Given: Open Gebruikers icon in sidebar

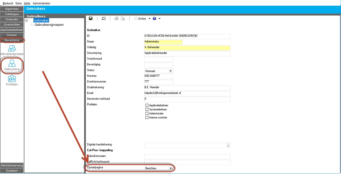Looking at the screenshot, I should tap(12, 65).
